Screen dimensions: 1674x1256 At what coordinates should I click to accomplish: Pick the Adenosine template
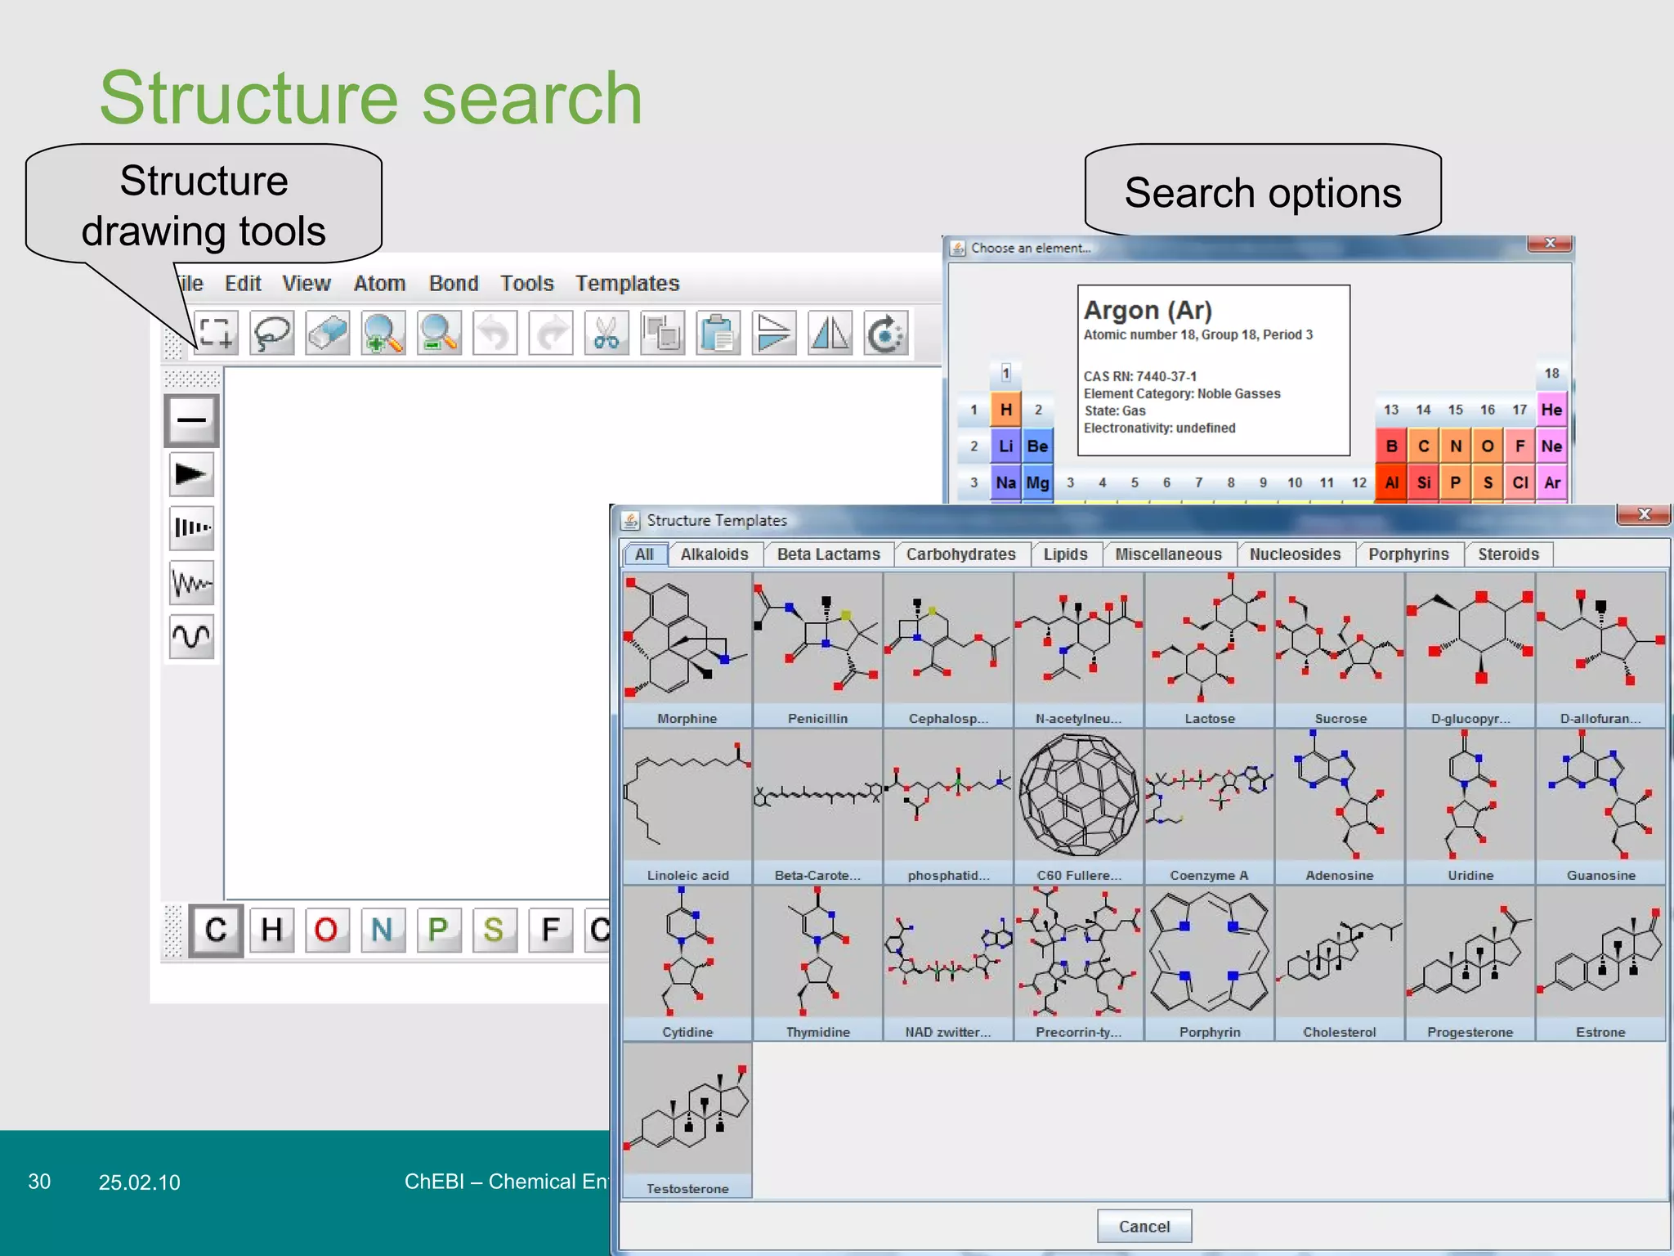pyautogui.click(x=1341, y=807)
